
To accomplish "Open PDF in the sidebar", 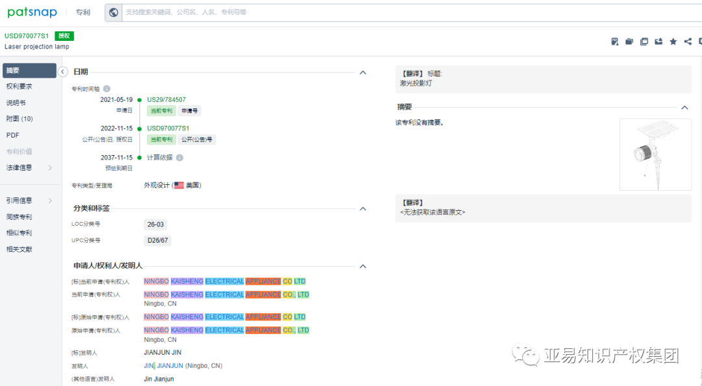I will [x=12, y=135].
